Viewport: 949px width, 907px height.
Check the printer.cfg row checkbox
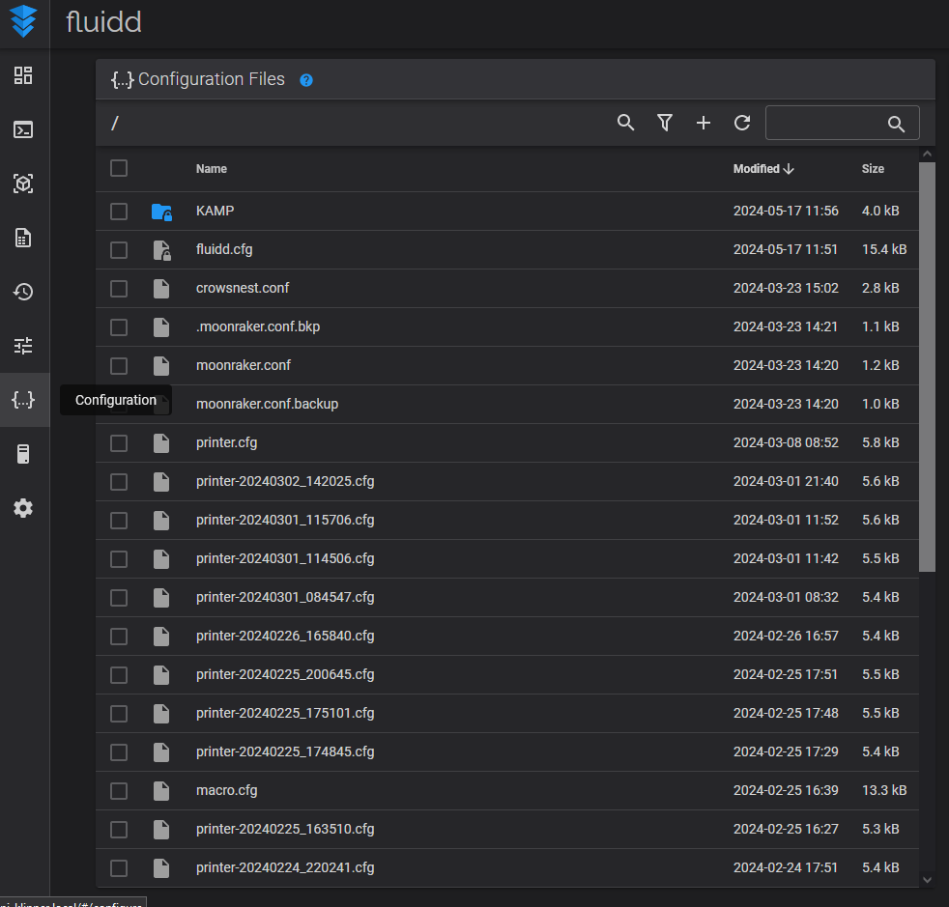119,443
